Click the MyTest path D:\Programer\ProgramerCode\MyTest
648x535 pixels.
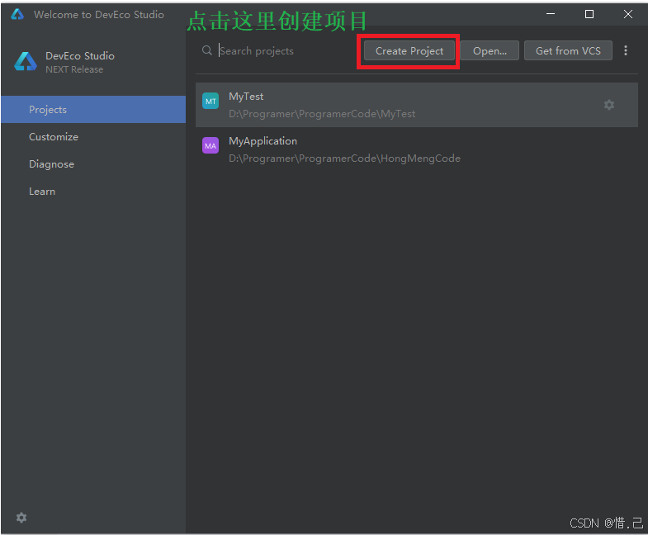(322, 114)
